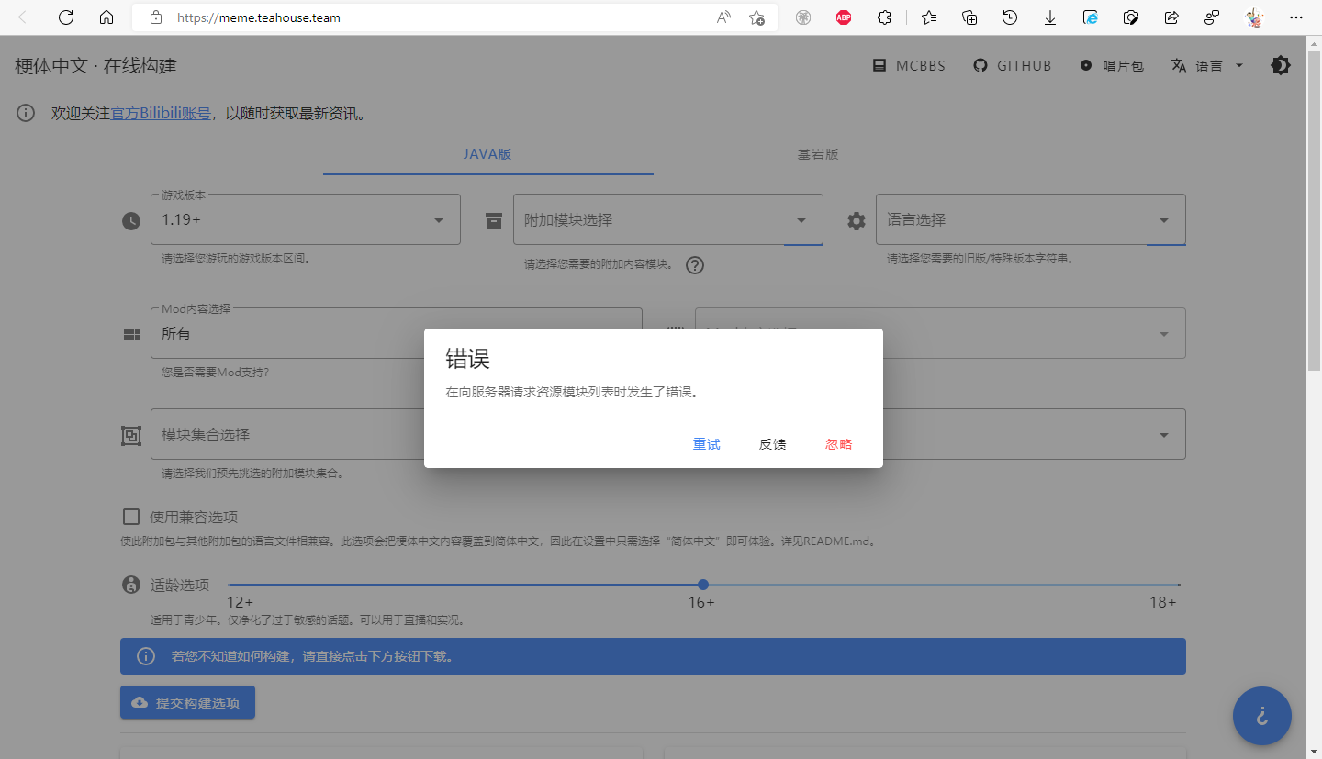Click the 错误 dialog title

point(468,359)
